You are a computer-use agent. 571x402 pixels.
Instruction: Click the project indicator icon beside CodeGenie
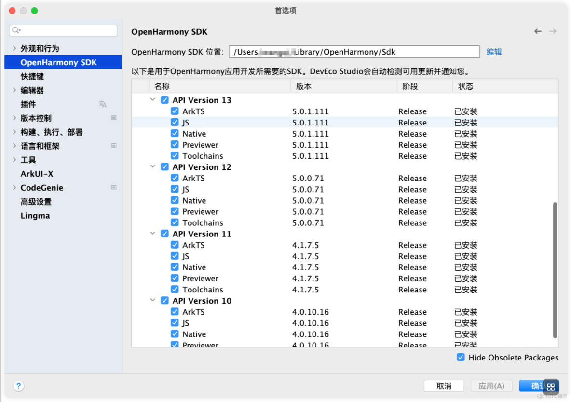114,188
